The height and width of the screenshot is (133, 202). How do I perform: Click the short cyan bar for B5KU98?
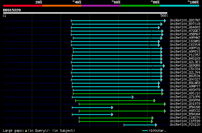point(92,108)
